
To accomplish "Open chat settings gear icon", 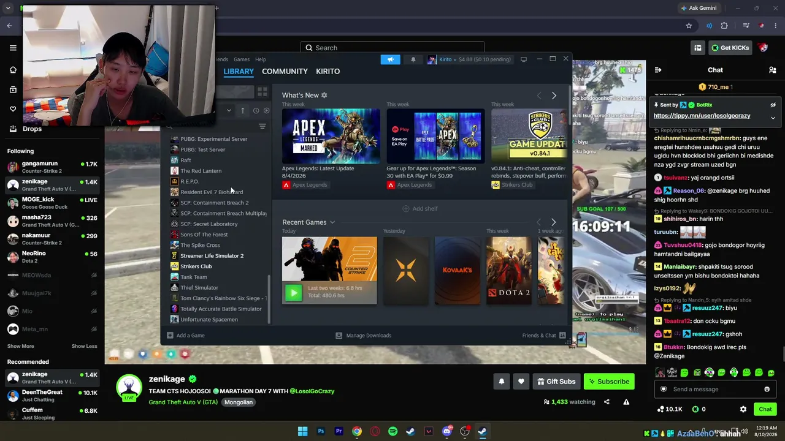I will pos(743,409).
